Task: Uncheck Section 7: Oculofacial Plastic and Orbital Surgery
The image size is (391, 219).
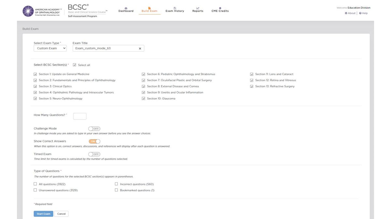Action: pos(143,80)
